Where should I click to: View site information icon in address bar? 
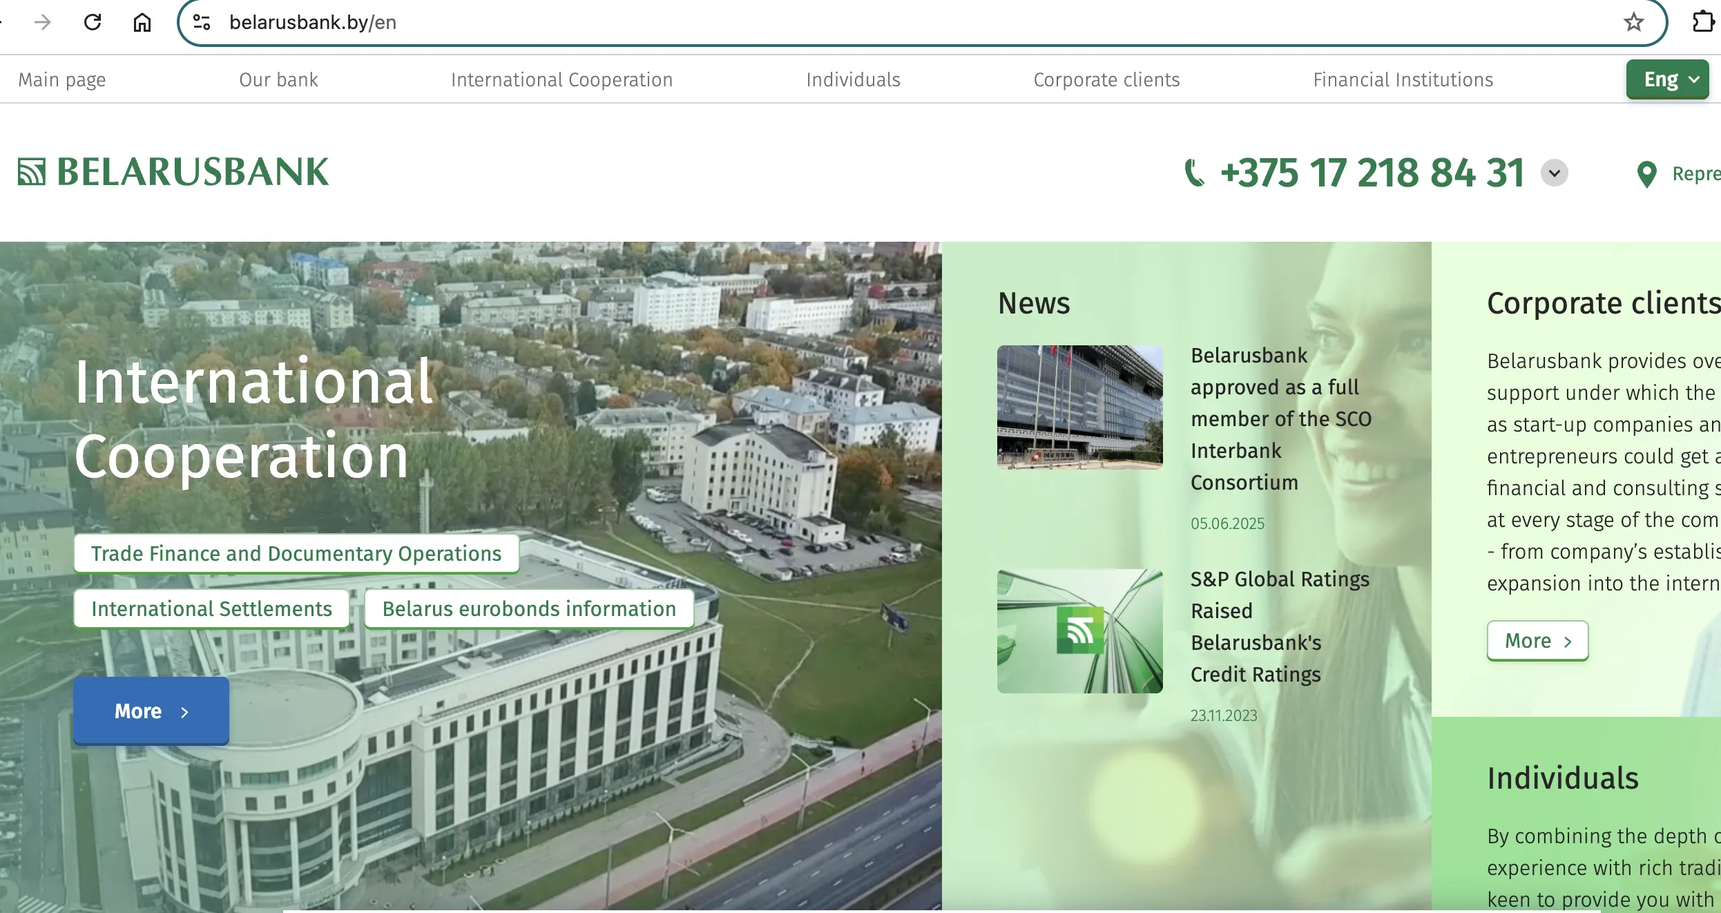[x=202, y=22]
